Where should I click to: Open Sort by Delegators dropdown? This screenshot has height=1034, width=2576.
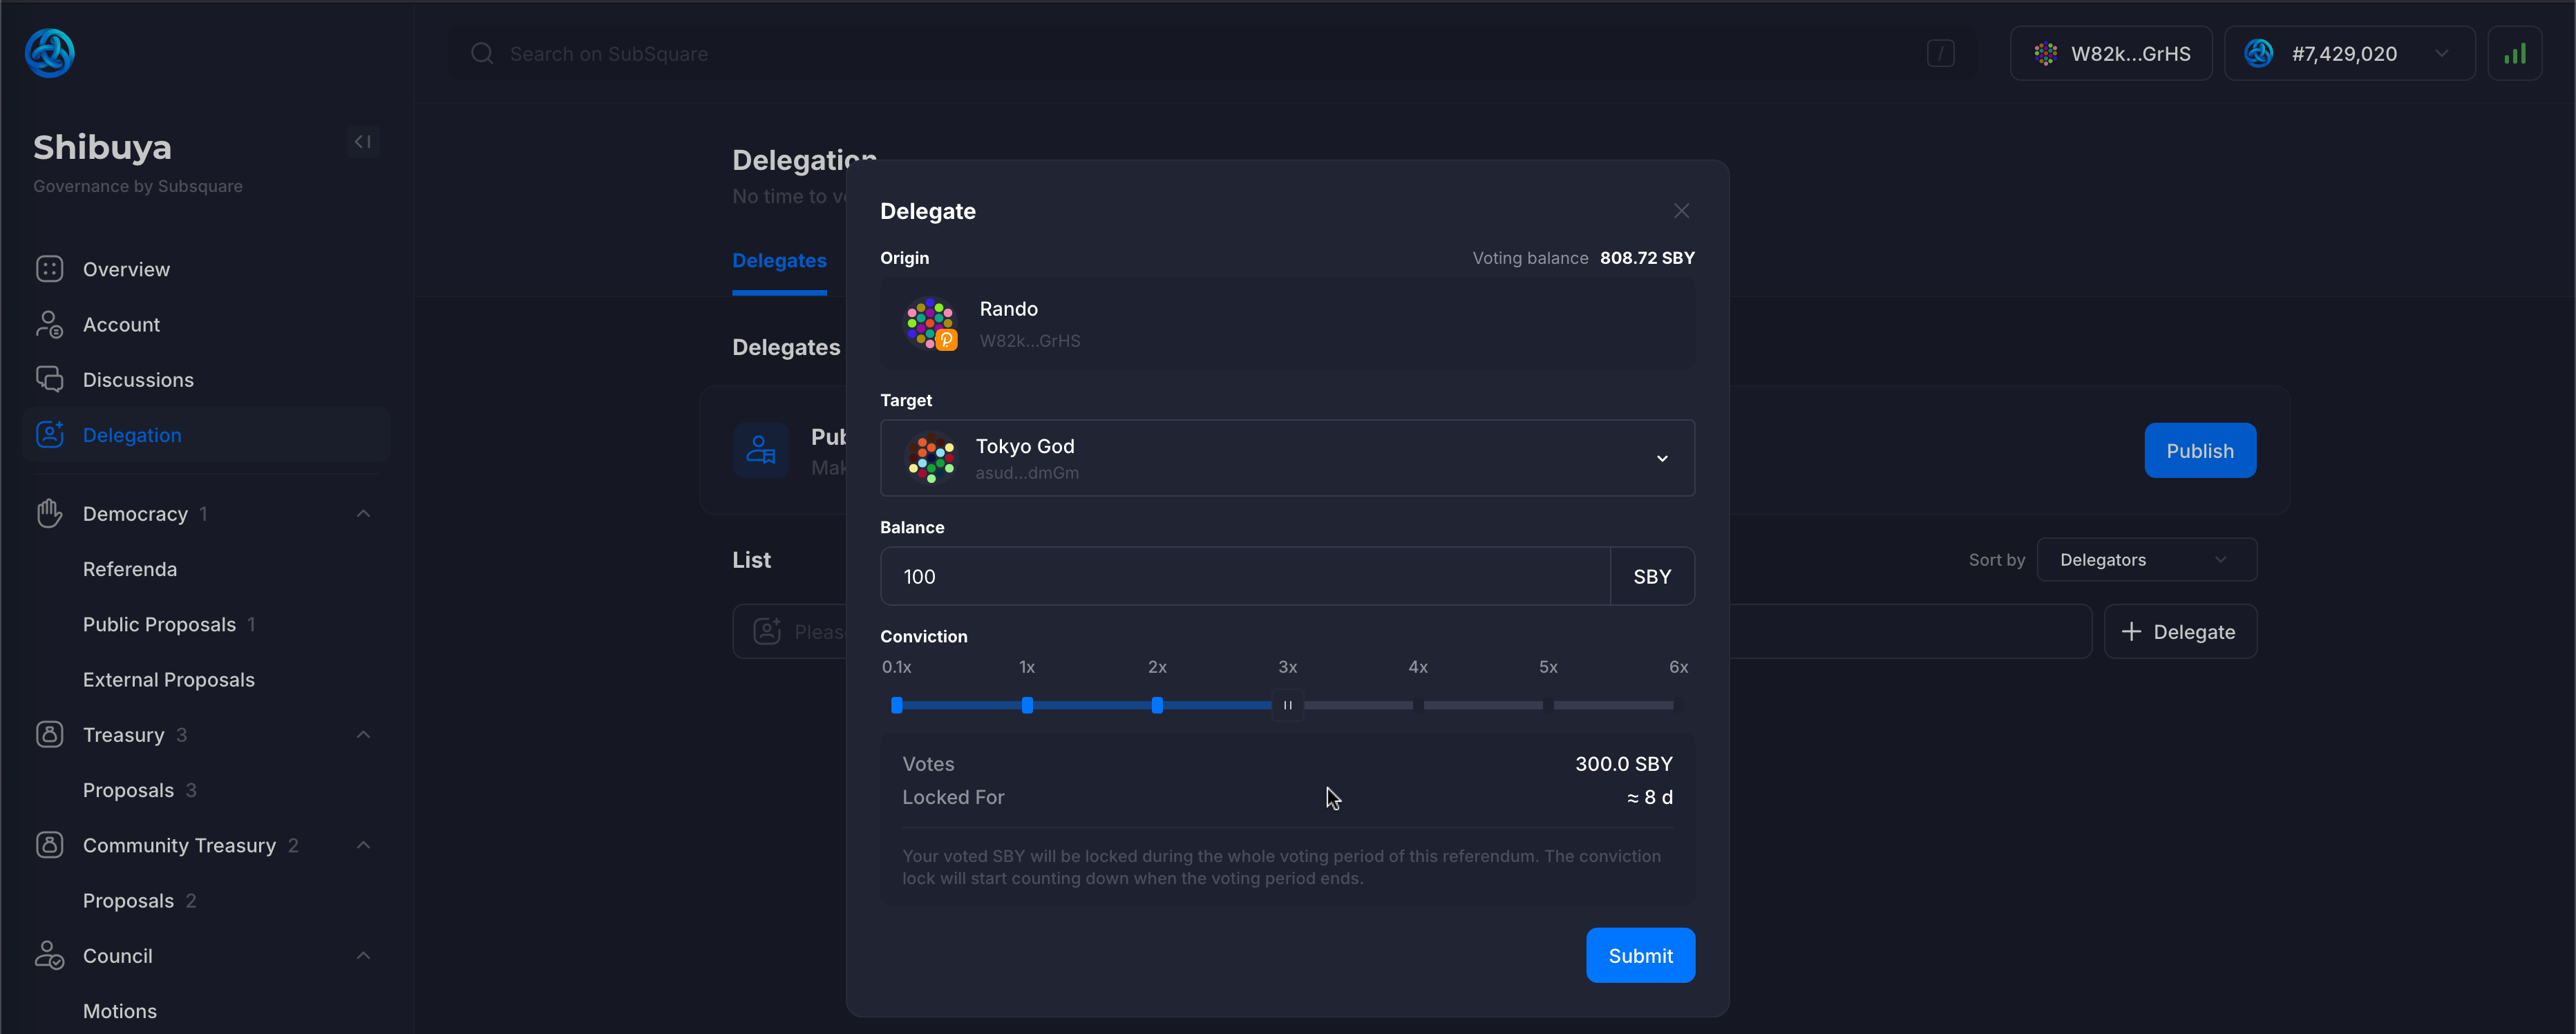pyautogui.click(x=2146, y=560)
